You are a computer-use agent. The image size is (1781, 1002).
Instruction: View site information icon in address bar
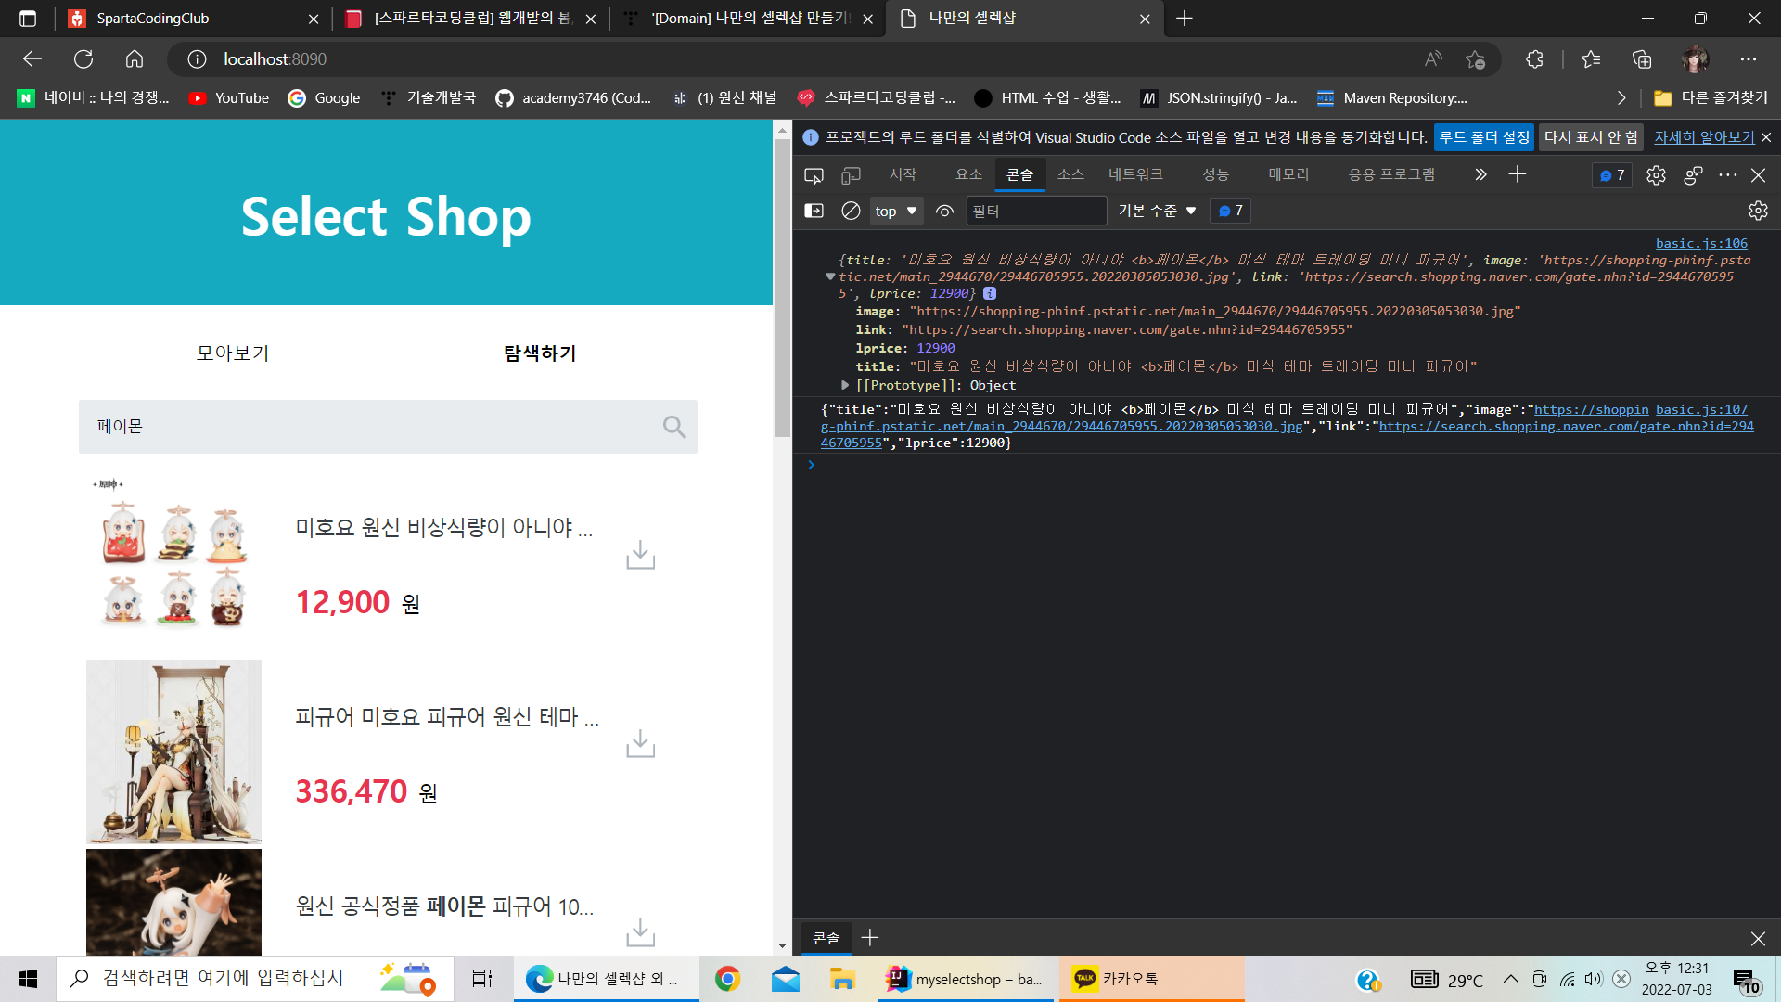(197, 59)
